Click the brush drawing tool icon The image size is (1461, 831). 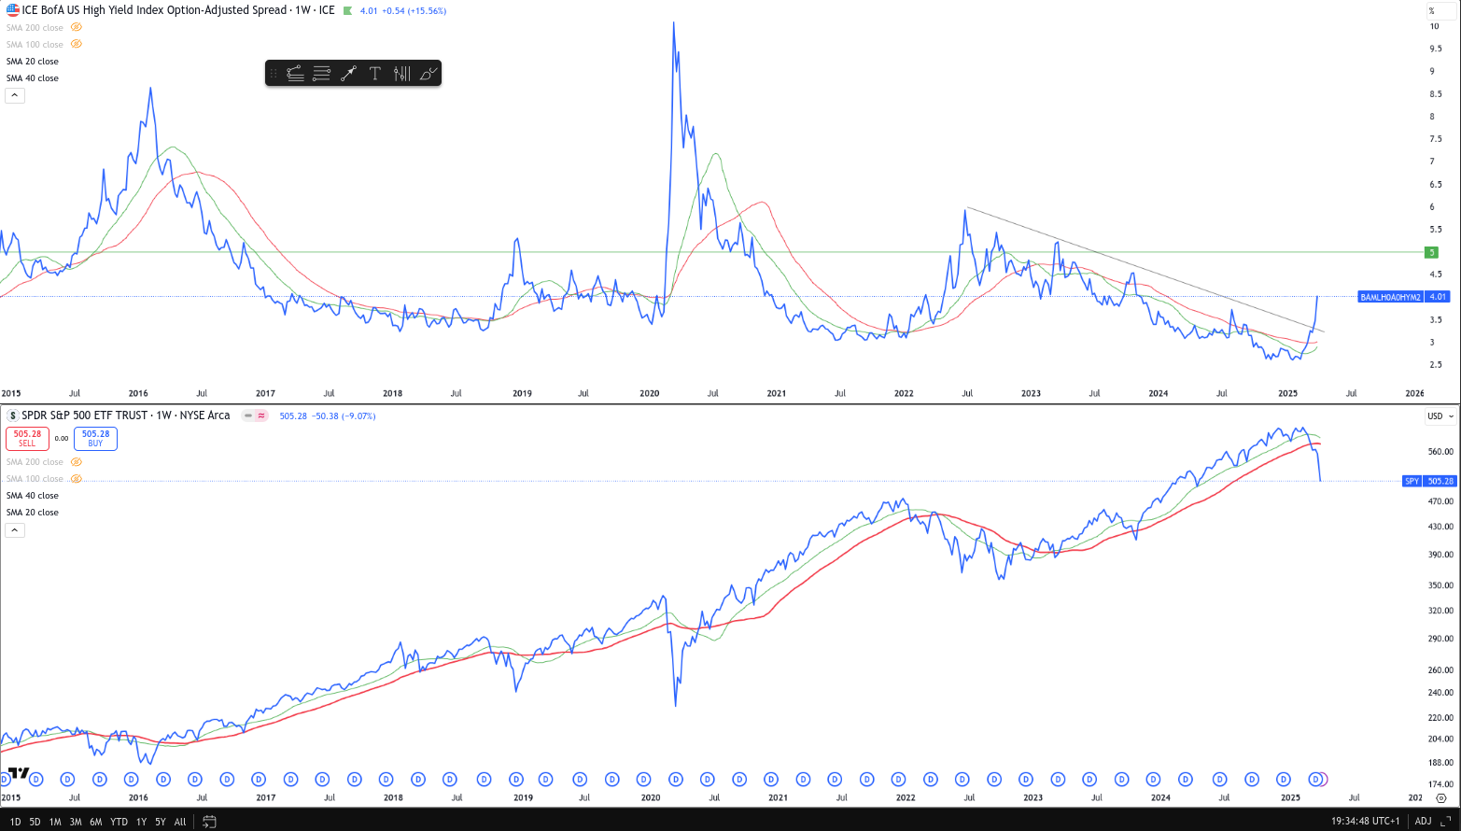(x=428, y=74)
